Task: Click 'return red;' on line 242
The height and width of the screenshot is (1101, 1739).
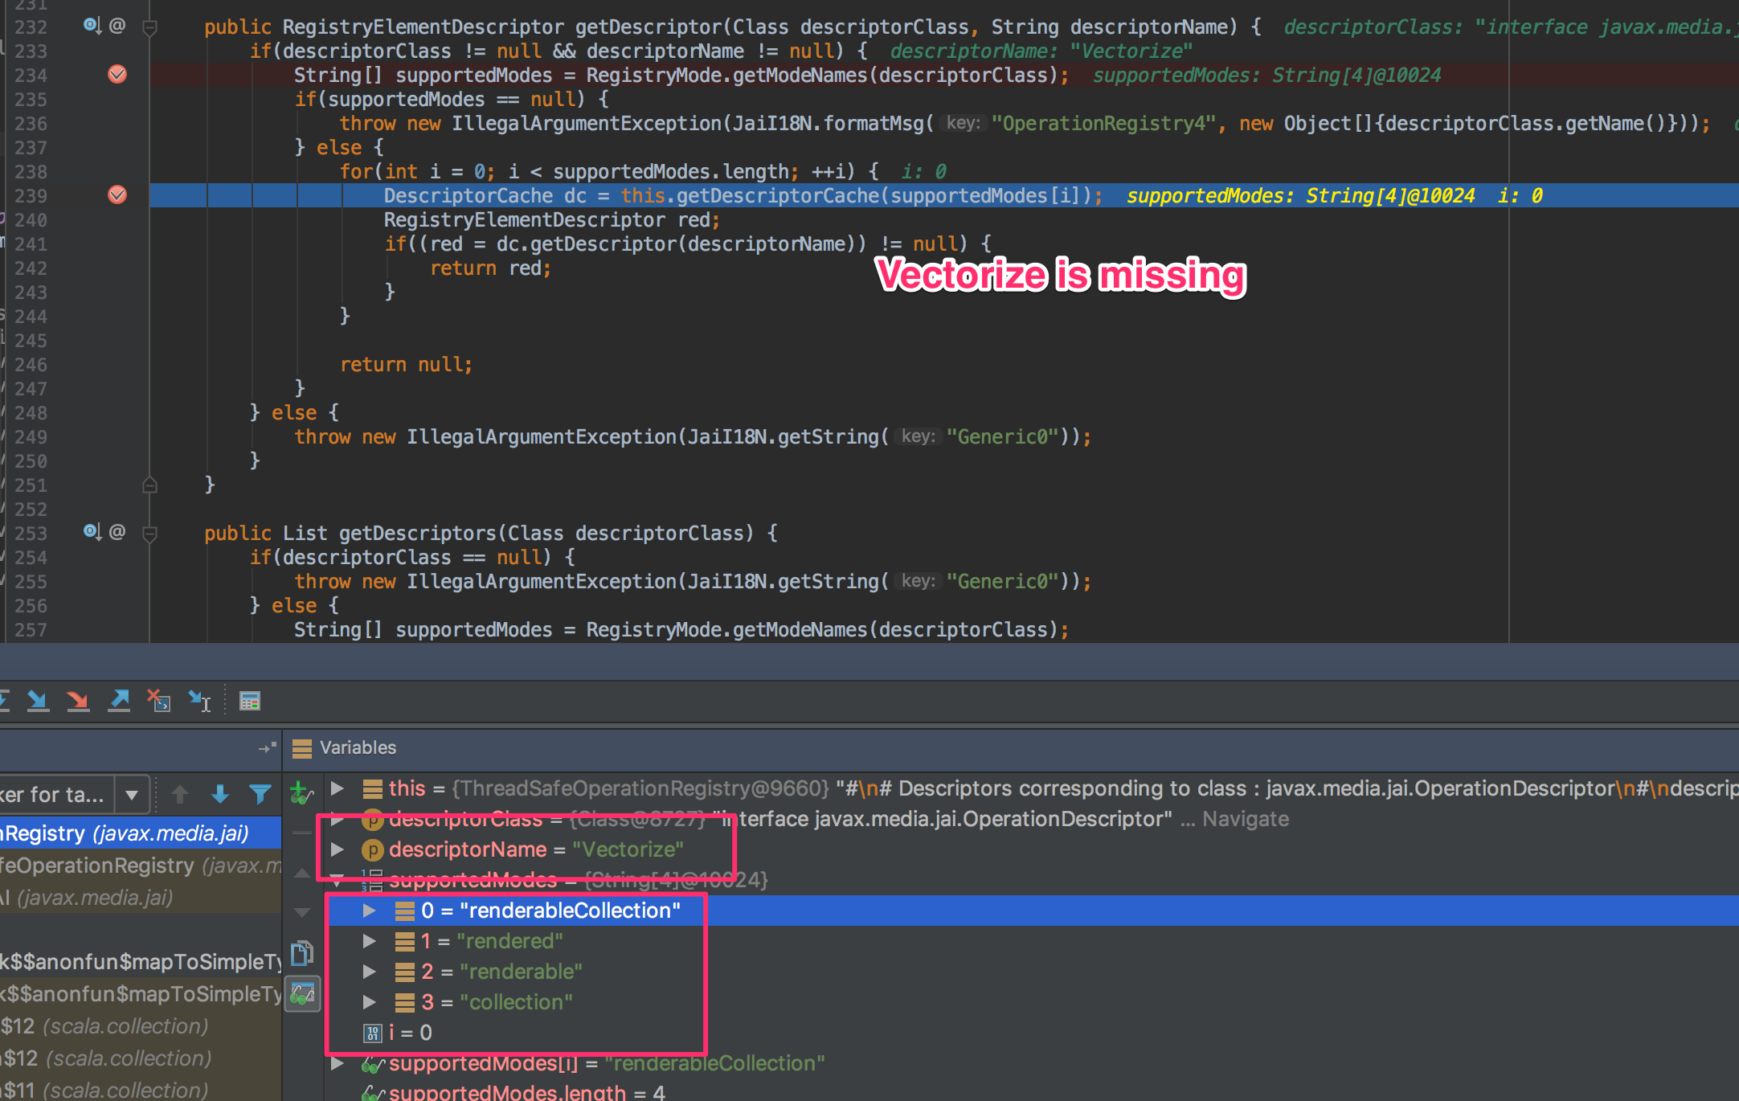Action: (491, 268)
